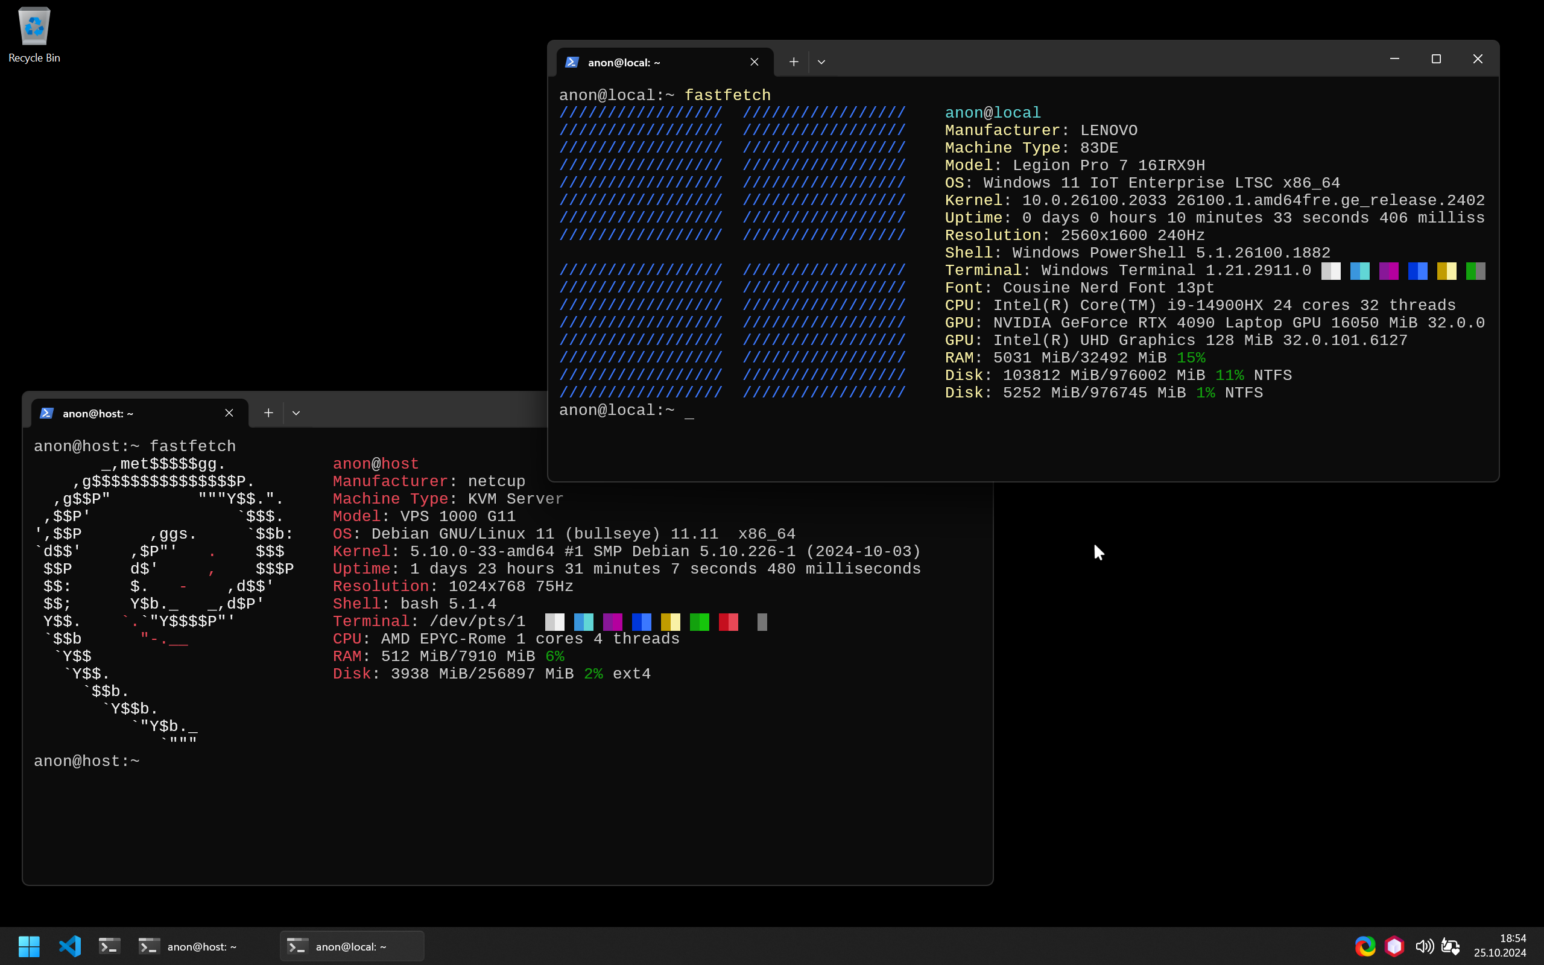Open the Recycle Bin desktop icon
The width and height of the screenshot is (1544, 965).
click(x=34, y=35)
